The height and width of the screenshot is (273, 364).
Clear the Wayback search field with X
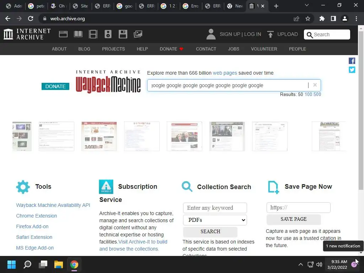pyautogui.click(x=315, y=85)
